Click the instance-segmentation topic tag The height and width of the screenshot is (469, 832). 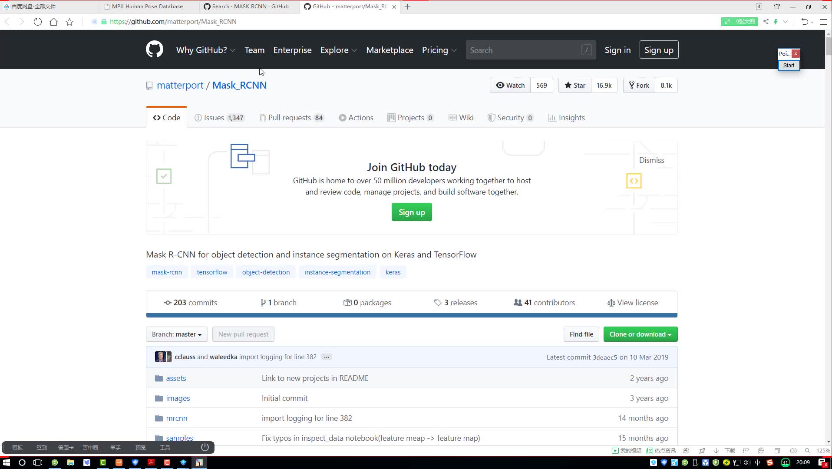(337, 272)
